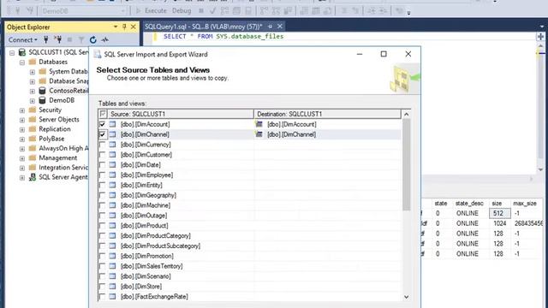
Task: Click the Destination: SQLCLUST1 column header
Action: pyautogui.click(x=327, y=114)
